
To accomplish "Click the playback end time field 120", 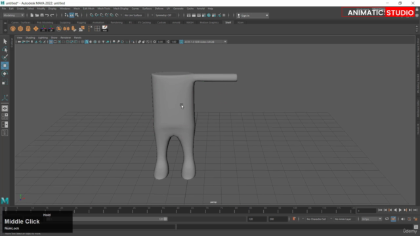I will (257, 219).
